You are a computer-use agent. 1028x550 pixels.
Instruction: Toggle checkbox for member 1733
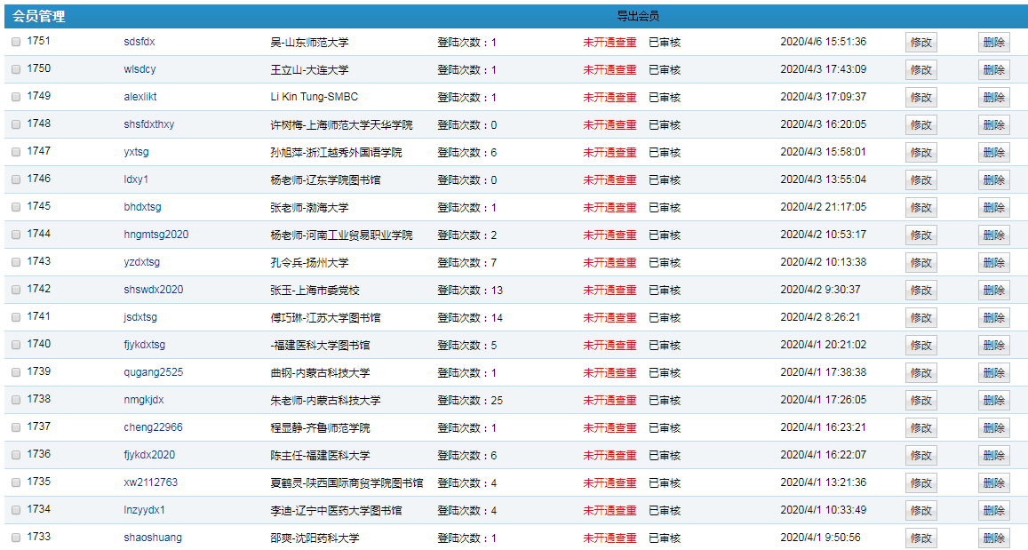pyautogui.click(x=16, y=538)
